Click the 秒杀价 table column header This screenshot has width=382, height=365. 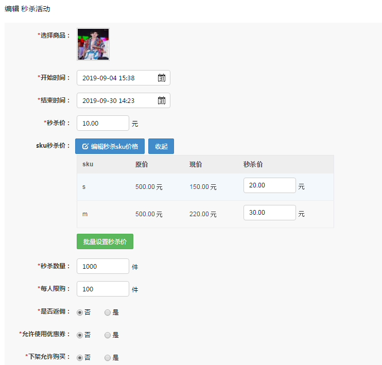[253, 164]
